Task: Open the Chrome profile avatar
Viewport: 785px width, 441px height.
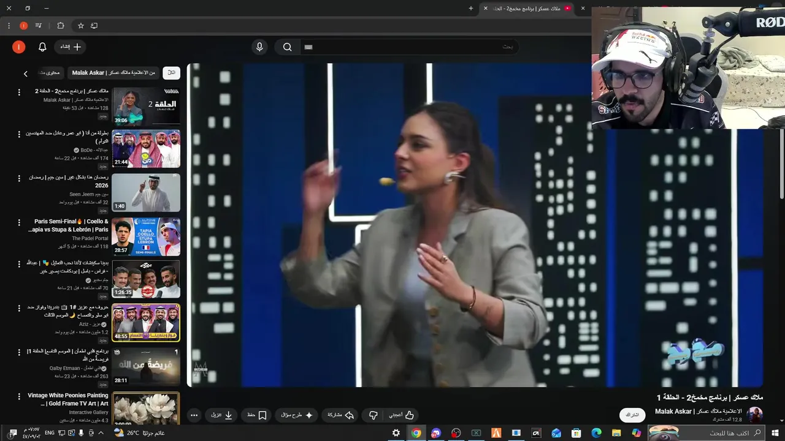Action: click(23, 26)
